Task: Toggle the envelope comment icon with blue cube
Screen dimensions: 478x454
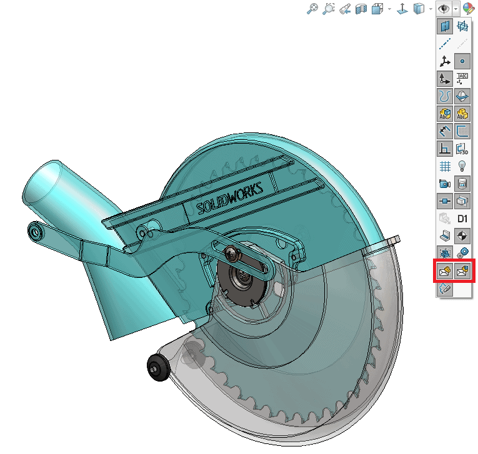Action: click(462, 270)
